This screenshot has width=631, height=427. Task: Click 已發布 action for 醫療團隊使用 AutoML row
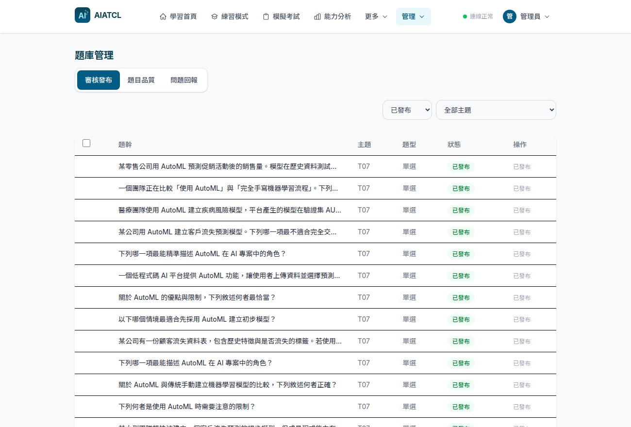tap(522, 210)
